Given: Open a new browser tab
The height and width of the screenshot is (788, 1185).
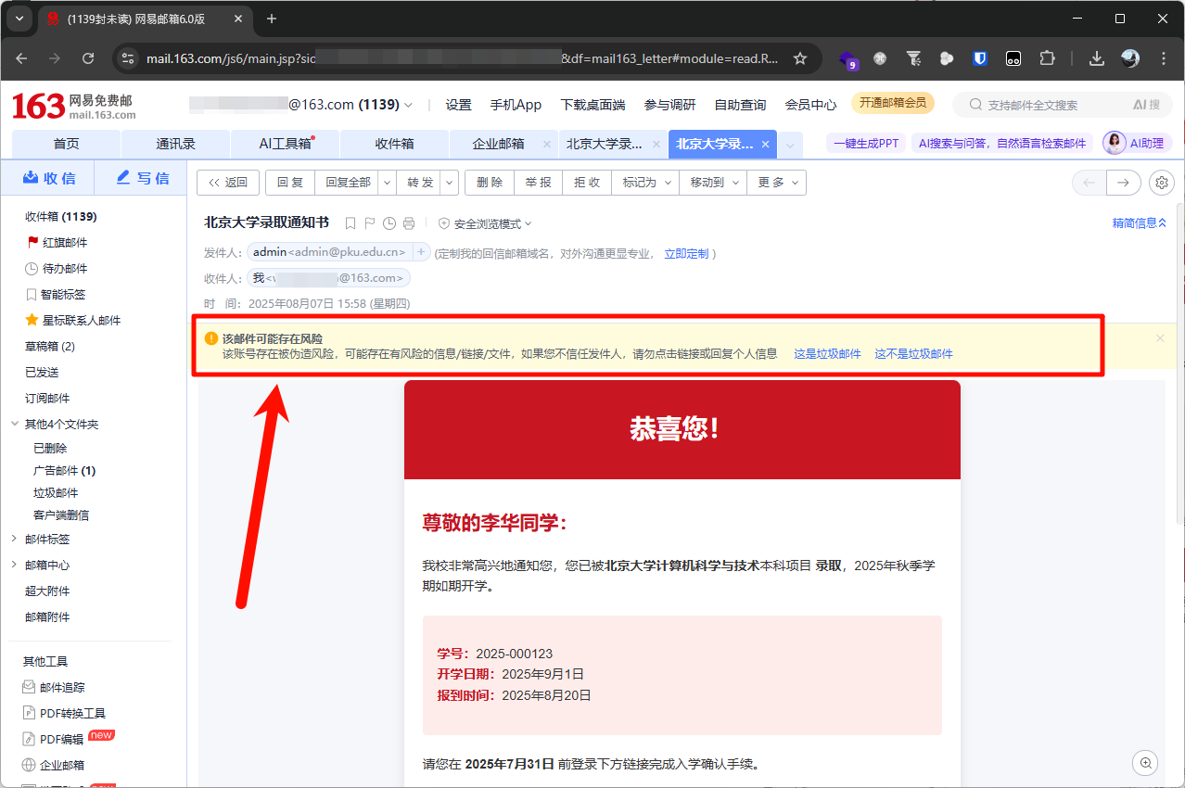Looking at the screenshot, I should [x=272, y=19].
